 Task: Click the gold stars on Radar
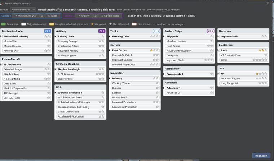(x=261, y=50)
